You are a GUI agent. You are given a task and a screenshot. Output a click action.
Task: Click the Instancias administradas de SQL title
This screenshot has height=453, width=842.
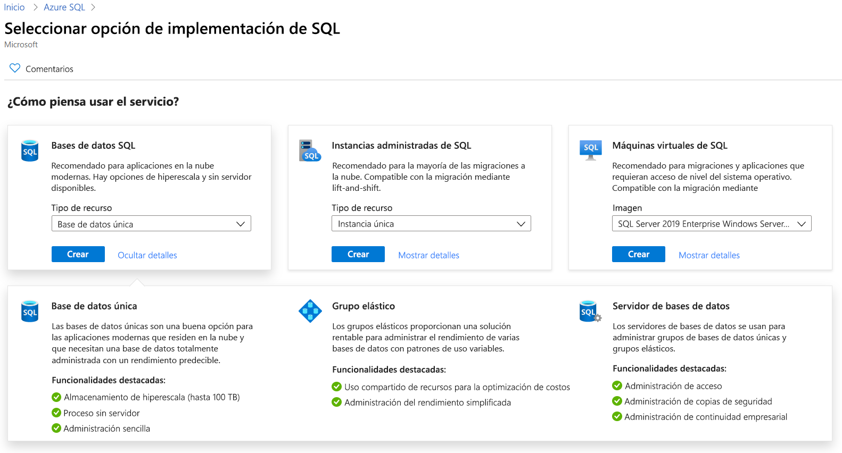click(x=402, y=145)
